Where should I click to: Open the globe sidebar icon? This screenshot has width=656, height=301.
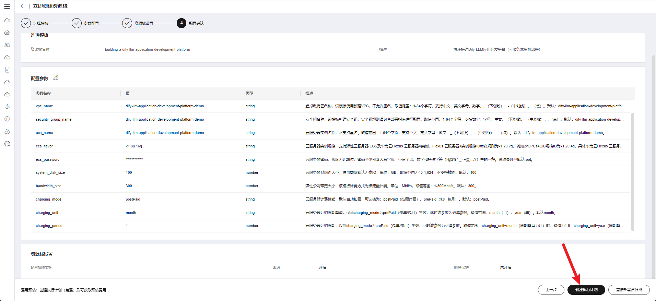coord(7,144)
